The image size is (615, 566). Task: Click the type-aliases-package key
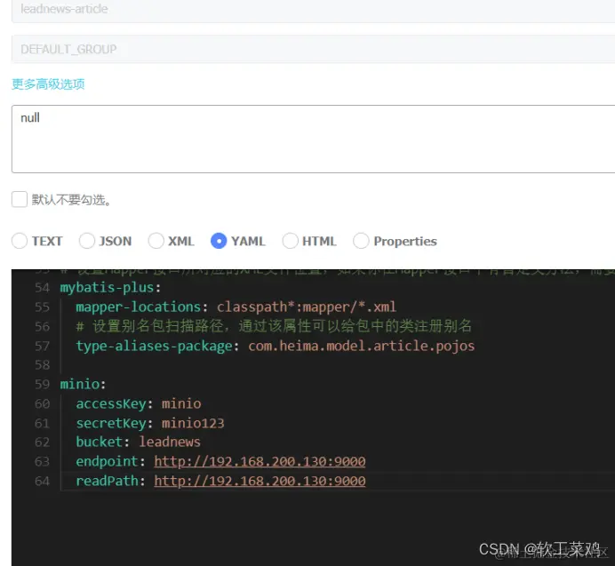pos(154,346)
